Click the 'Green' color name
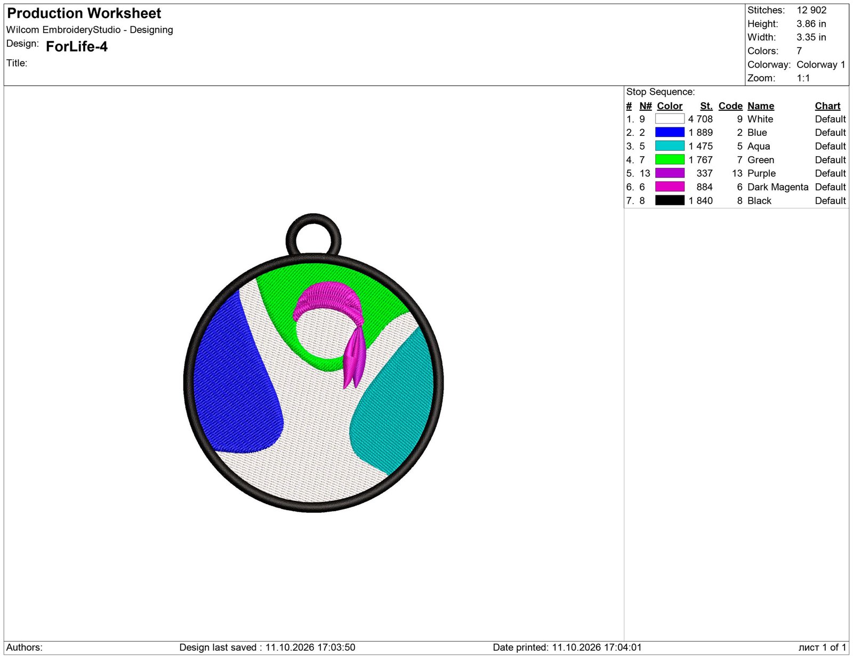Viewport: 853px width, 656px height. [x=761, y=160]
